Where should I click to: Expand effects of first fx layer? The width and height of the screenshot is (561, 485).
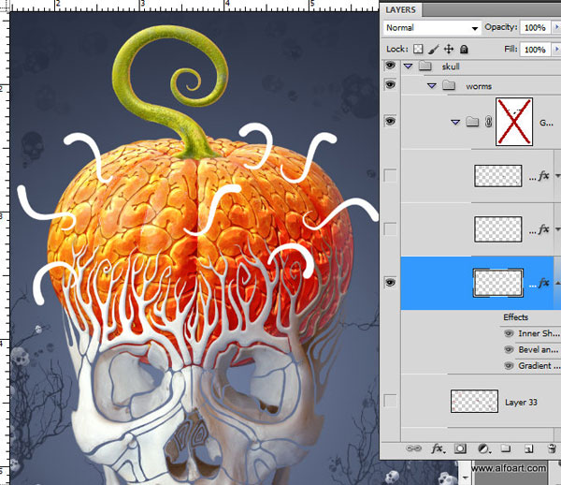pyautogui.click(x=557, y=175)
